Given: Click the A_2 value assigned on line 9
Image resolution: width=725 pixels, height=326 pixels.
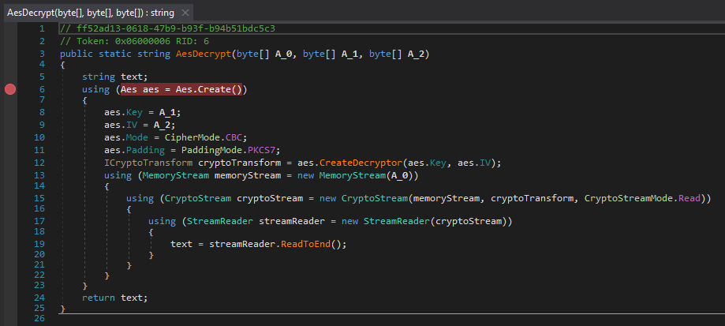Looking at the screenshot, I should pos(163,125).
